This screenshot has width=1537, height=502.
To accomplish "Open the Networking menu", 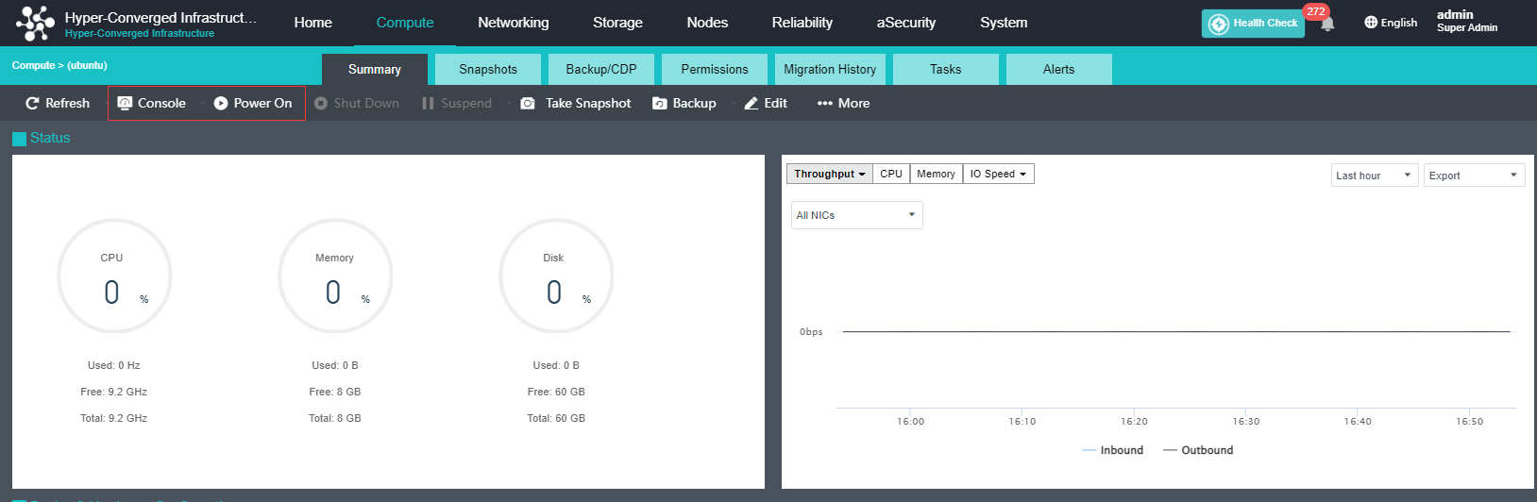I will [x=513, y=23].
